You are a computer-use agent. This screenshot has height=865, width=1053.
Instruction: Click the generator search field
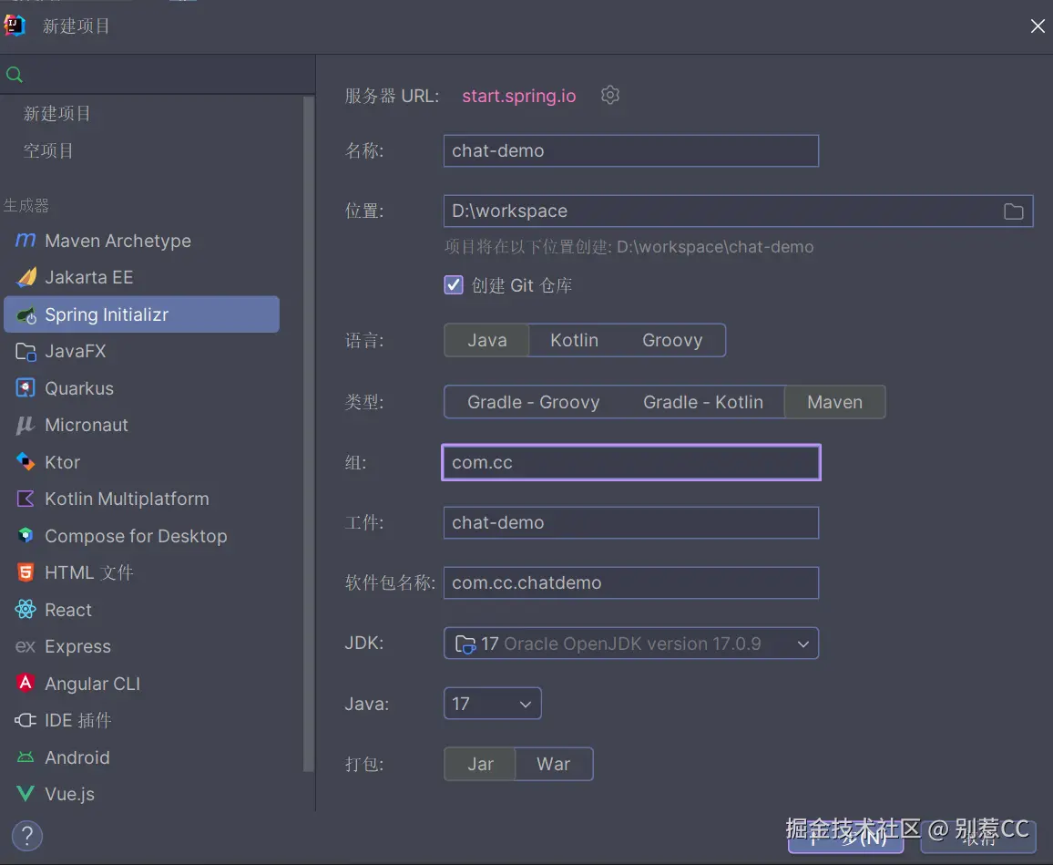(158, 75)
